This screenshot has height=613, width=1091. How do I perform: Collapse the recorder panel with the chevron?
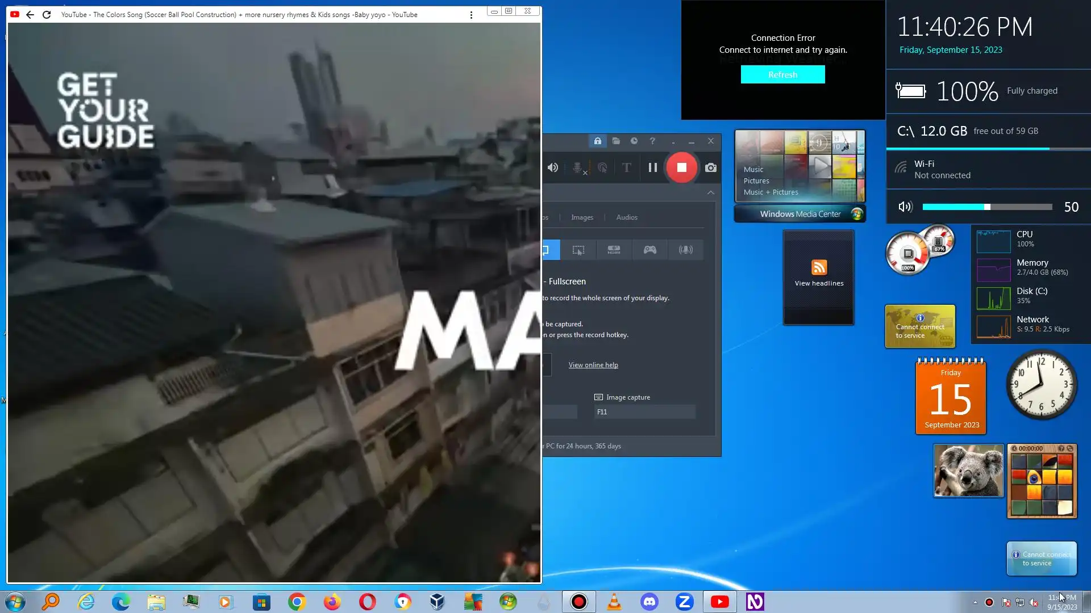tap(710, 193)
